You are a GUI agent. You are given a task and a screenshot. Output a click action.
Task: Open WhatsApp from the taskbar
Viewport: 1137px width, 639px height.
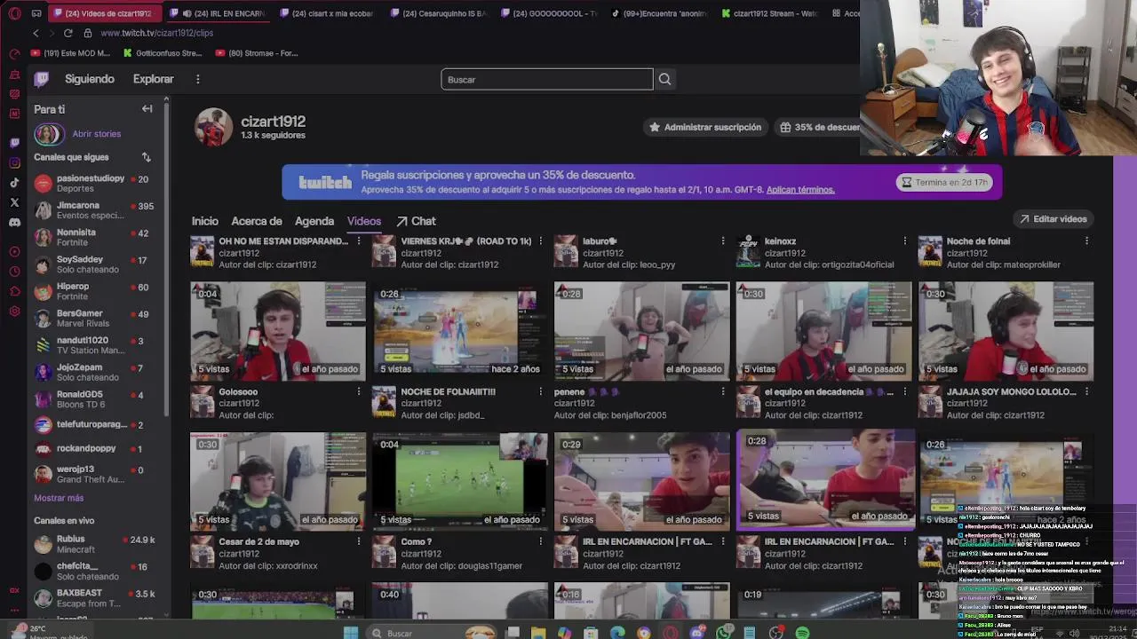click(724, 633)
